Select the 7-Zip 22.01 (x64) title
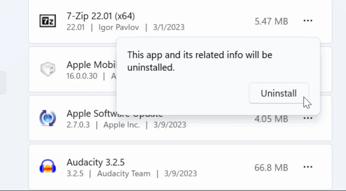 pos(101,16)
